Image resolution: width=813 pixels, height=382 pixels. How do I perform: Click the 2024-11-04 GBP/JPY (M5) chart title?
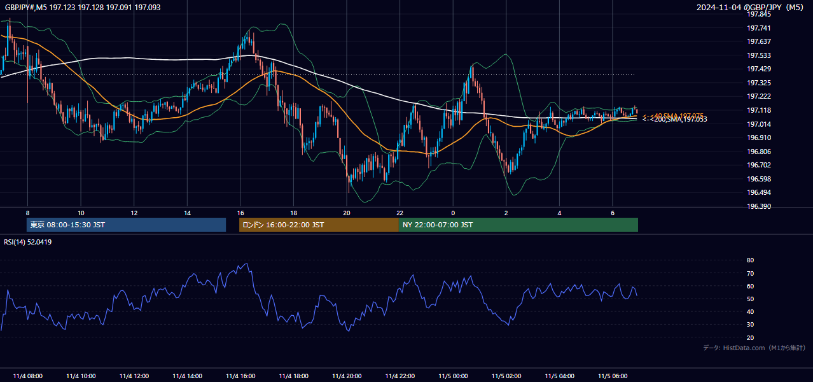[x=751, y=7]
